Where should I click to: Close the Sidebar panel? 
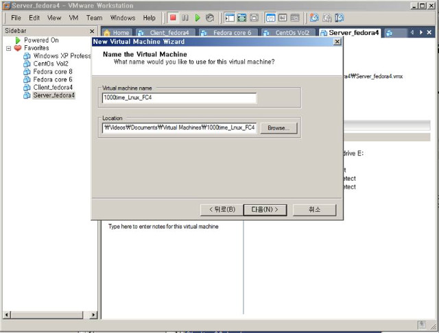pos(92,31)
